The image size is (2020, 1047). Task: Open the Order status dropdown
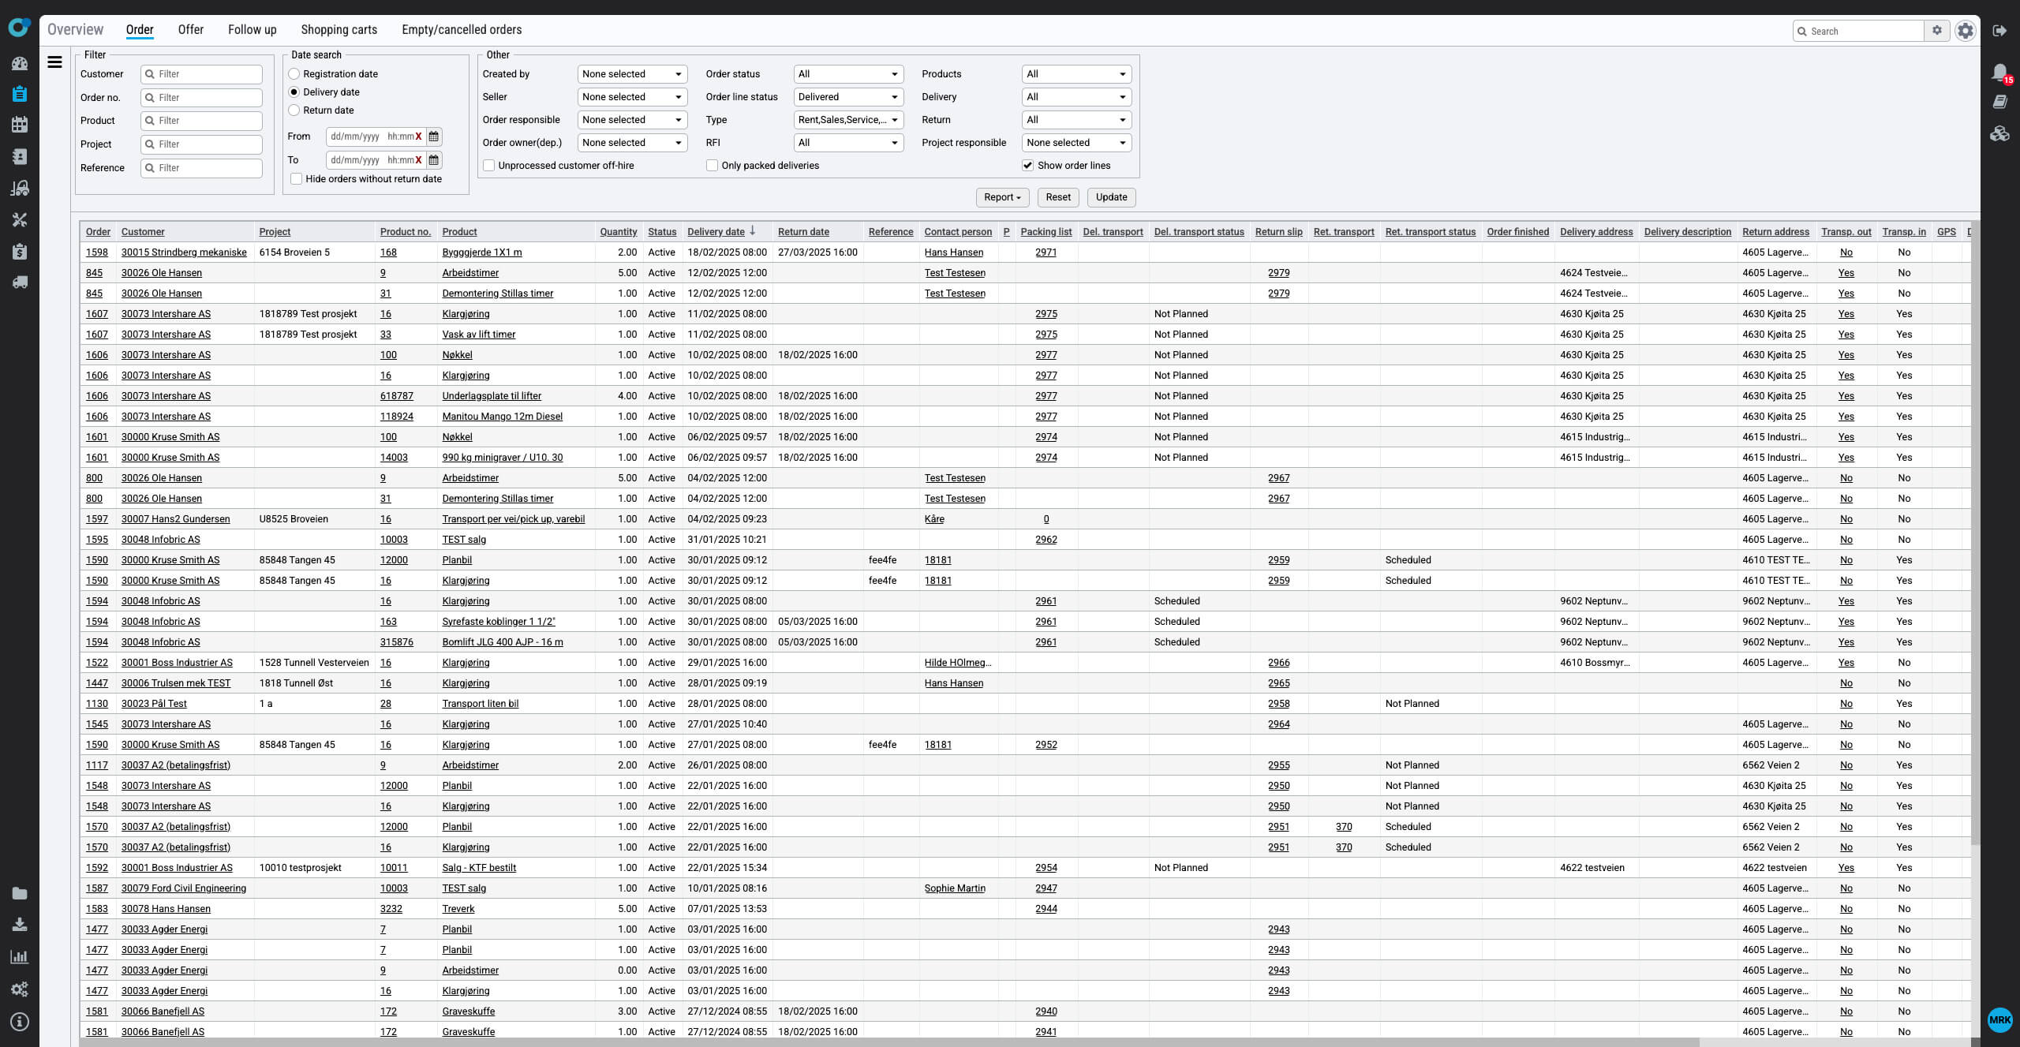pos(848,74)
